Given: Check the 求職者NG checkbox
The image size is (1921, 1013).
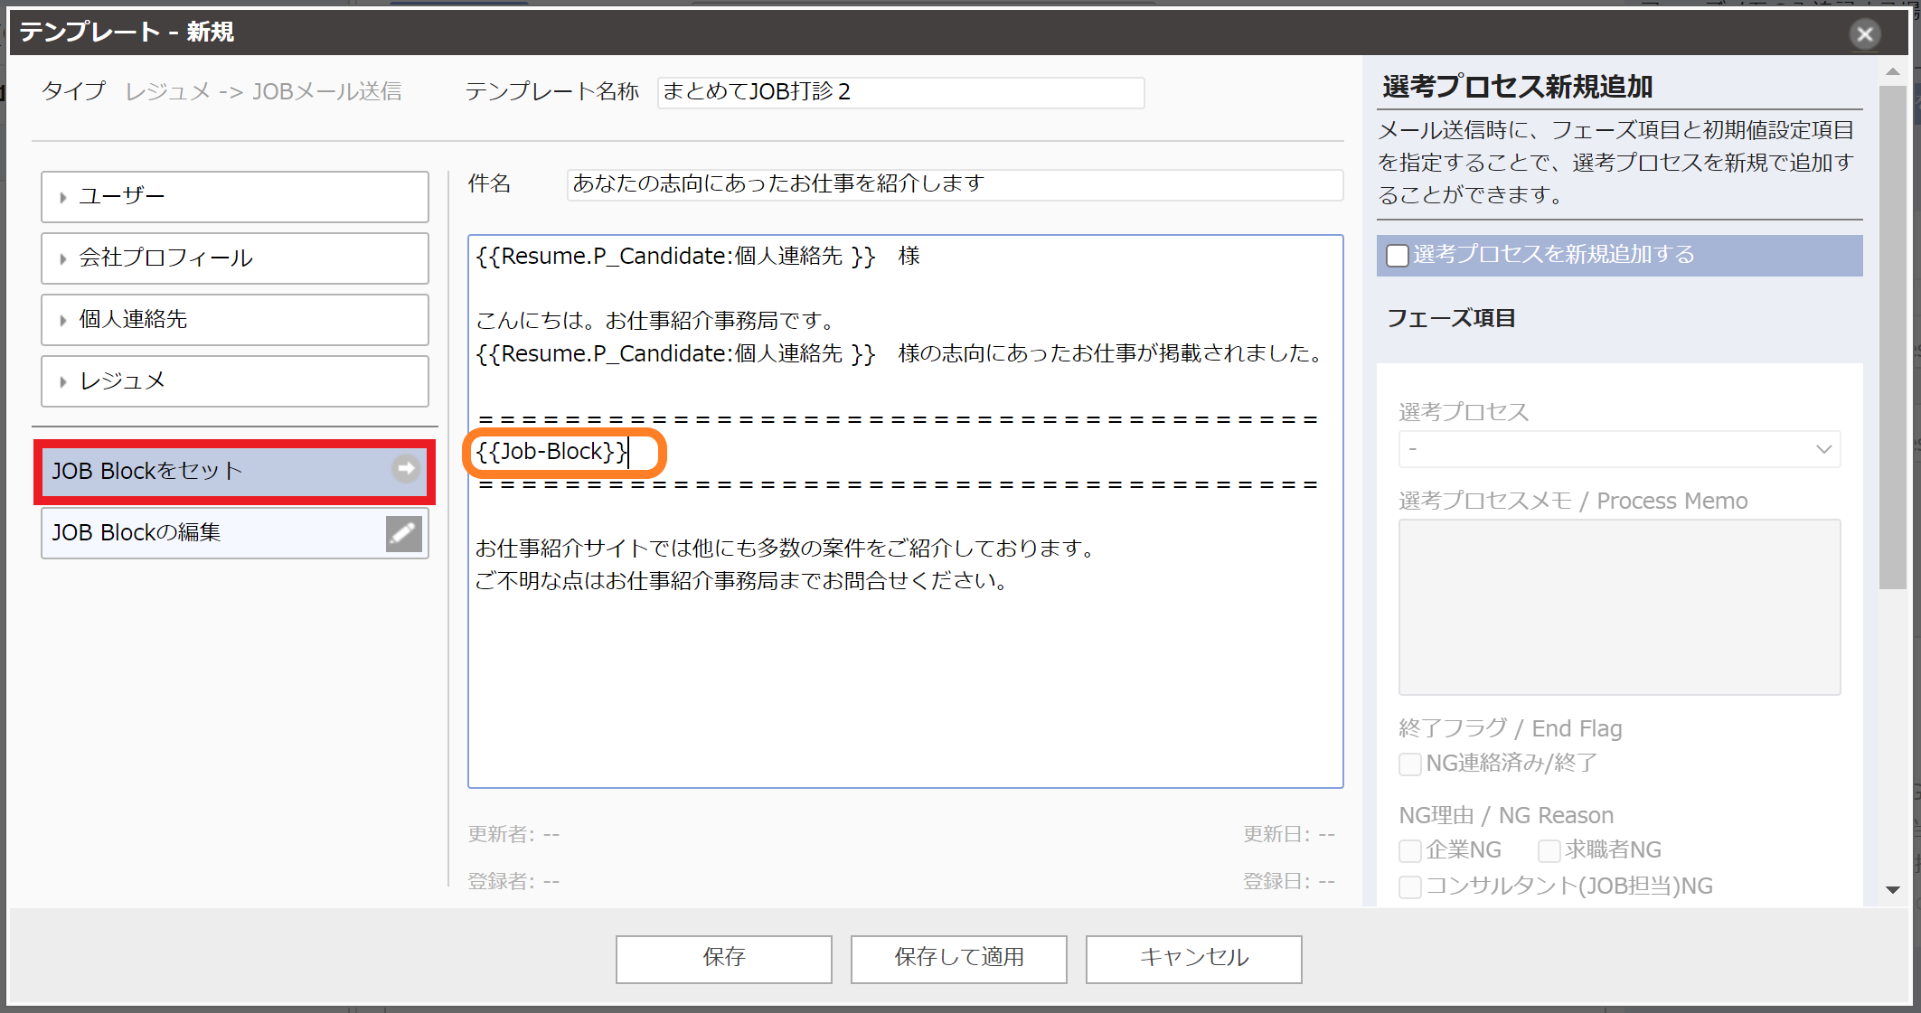Looking at the screenshot, I should point(1549,851).
